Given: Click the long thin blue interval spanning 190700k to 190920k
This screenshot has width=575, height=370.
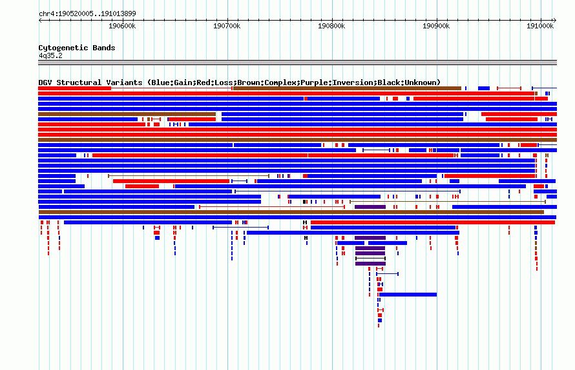Looking at the screenshot, I should 348,191.
